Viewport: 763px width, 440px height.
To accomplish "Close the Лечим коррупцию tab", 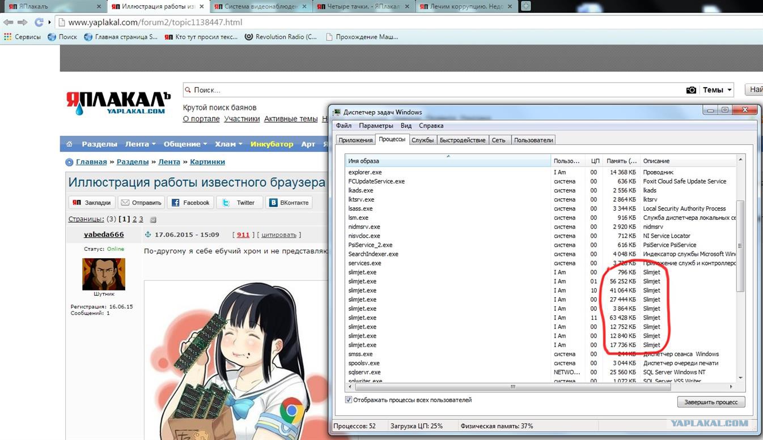I will coord(510,7).
